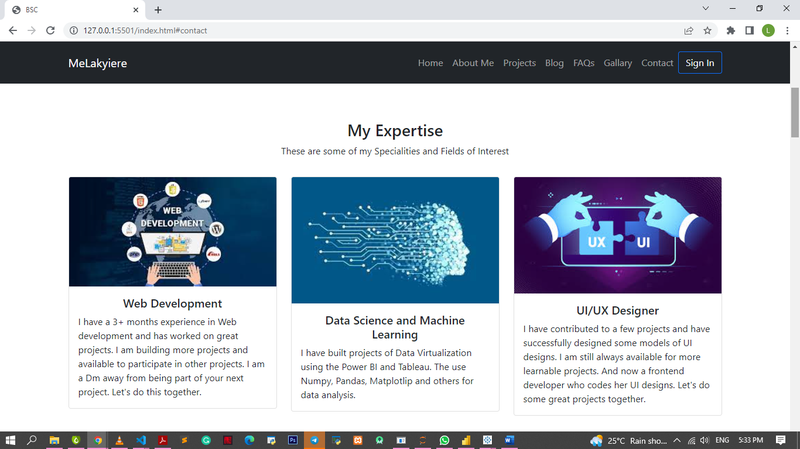Screen dimensions: 800x449
Task: Click the MeLakyiere site logo
Action: click(x=97, y=63)
